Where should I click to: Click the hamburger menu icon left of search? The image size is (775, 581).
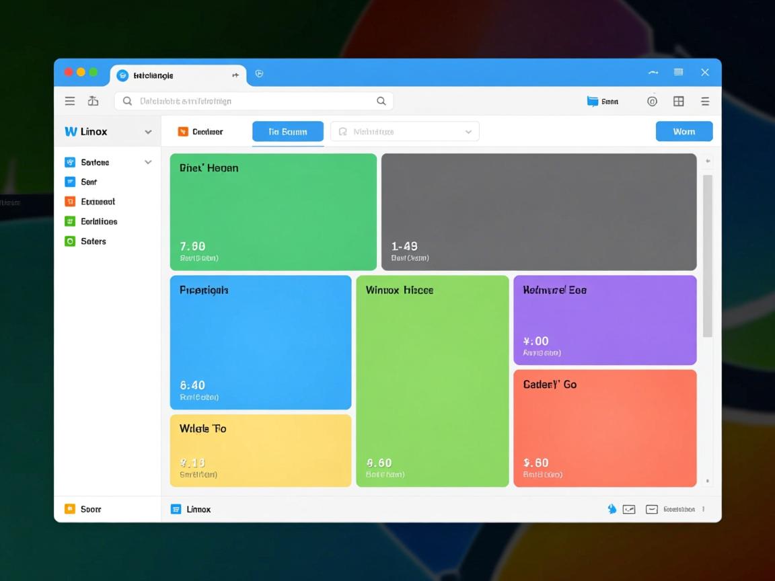[70, 101]
